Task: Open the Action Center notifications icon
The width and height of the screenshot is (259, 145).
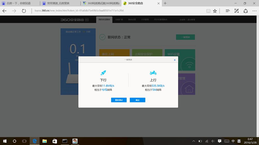Action: (220, 141)
